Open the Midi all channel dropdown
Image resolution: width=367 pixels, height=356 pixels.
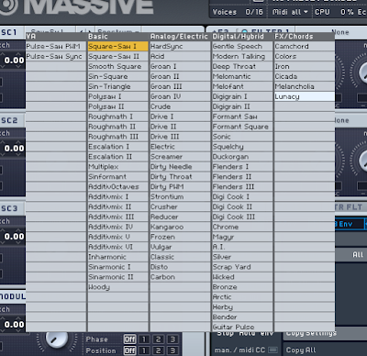[290, 12]
